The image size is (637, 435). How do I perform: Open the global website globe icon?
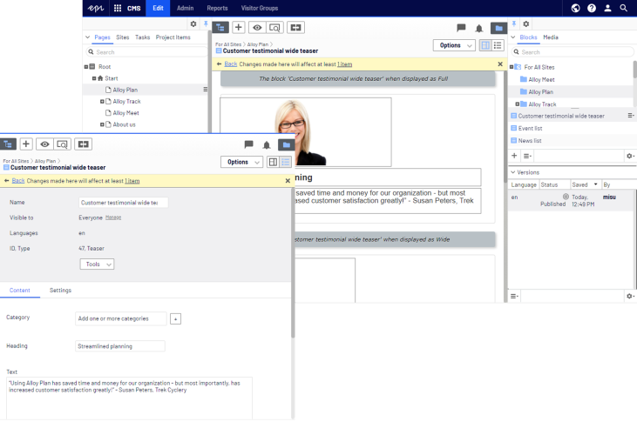(575, 8)
